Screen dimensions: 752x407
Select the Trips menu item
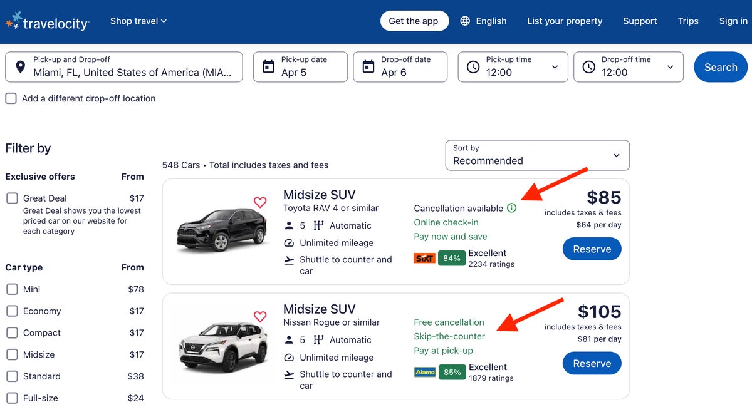pyautogui.click(x=687, y=20)
